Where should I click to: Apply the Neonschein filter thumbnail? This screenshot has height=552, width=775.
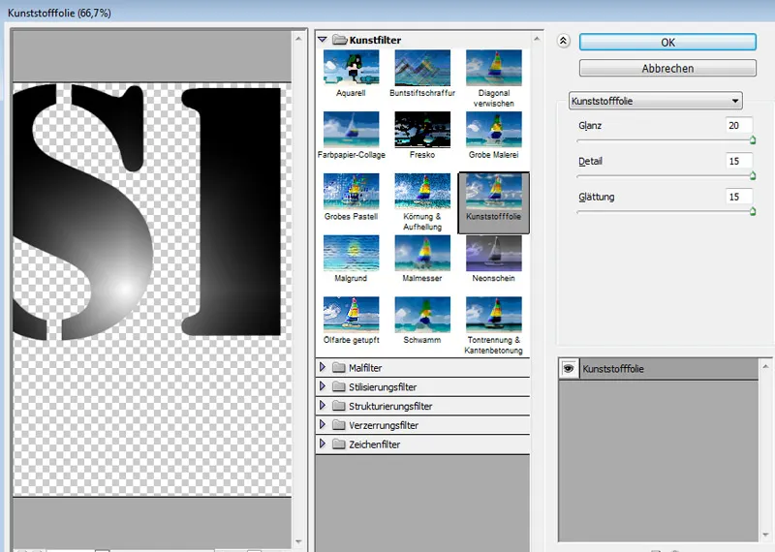coord(493,253)
